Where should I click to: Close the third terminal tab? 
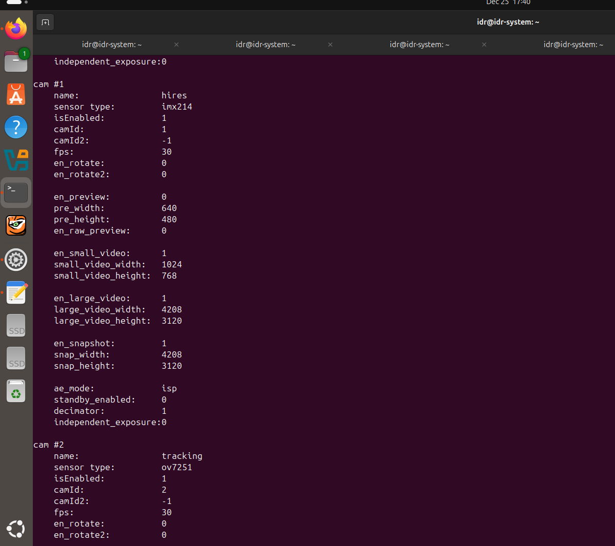coord(484,45)
